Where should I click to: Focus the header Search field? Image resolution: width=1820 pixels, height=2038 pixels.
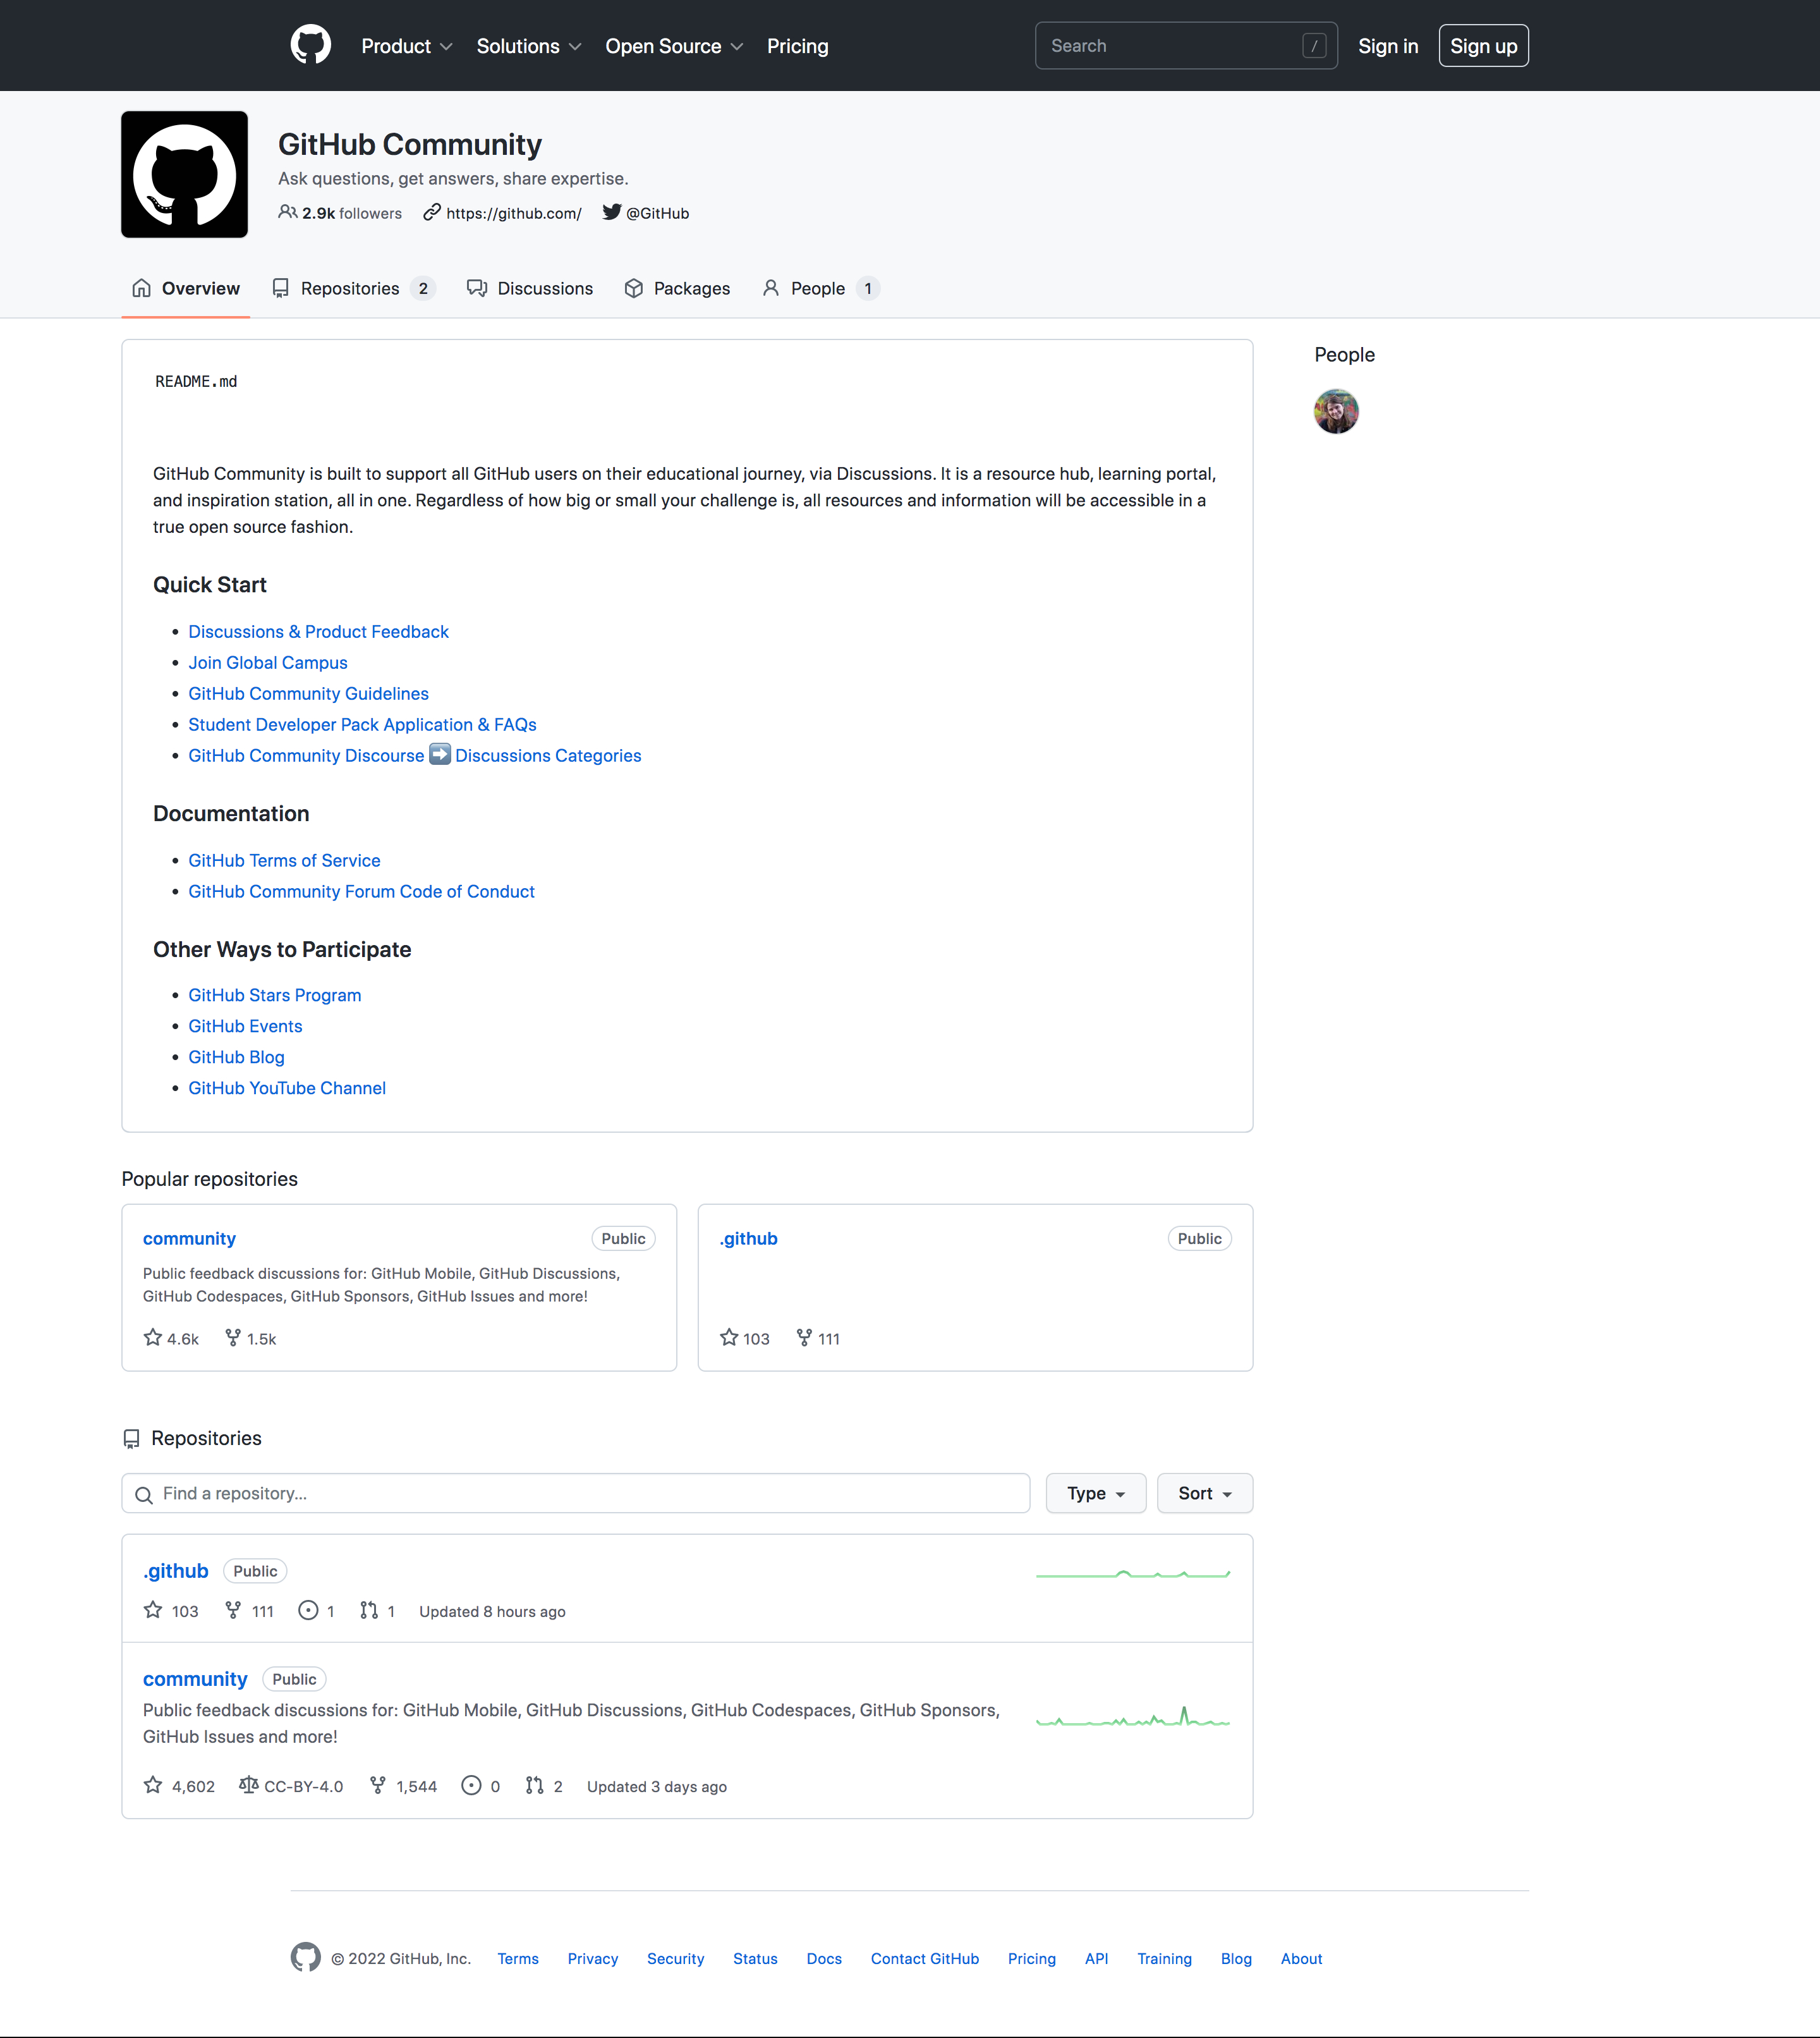1186,46
